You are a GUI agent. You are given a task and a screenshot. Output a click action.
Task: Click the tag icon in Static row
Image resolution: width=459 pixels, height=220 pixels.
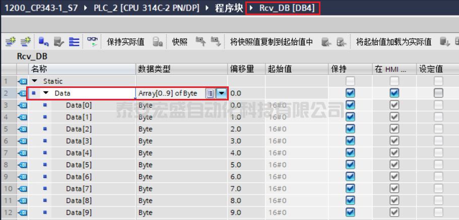pyautogui.click(x=23, y=81)
